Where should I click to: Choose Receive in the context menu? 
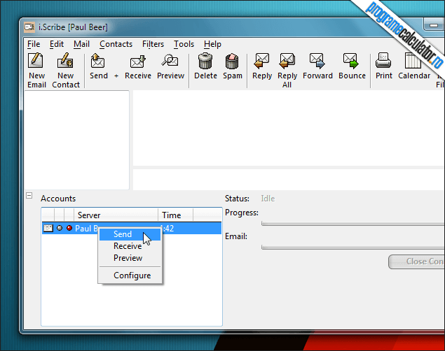[130, 246]
